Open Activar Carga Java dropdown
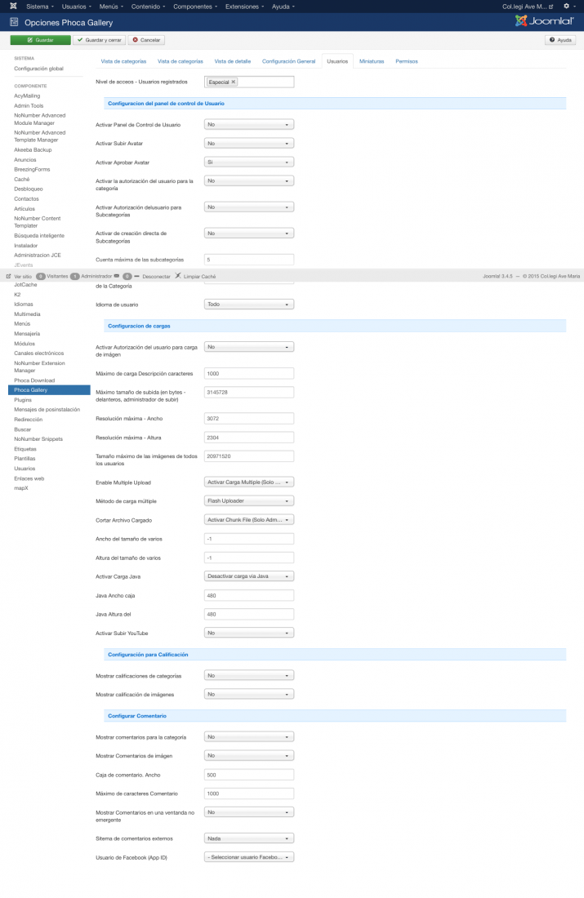The image size is (584, 898). [249, 576]
